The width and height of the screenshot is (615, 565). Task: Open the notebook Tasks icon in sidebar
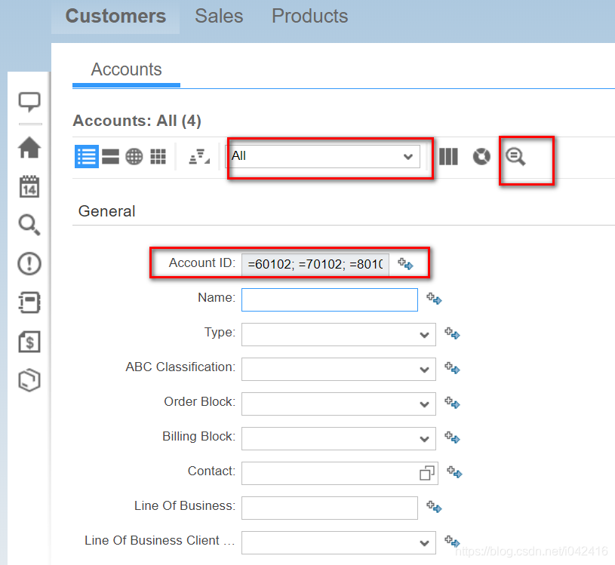pyautogui.click(x=29, y=302)
